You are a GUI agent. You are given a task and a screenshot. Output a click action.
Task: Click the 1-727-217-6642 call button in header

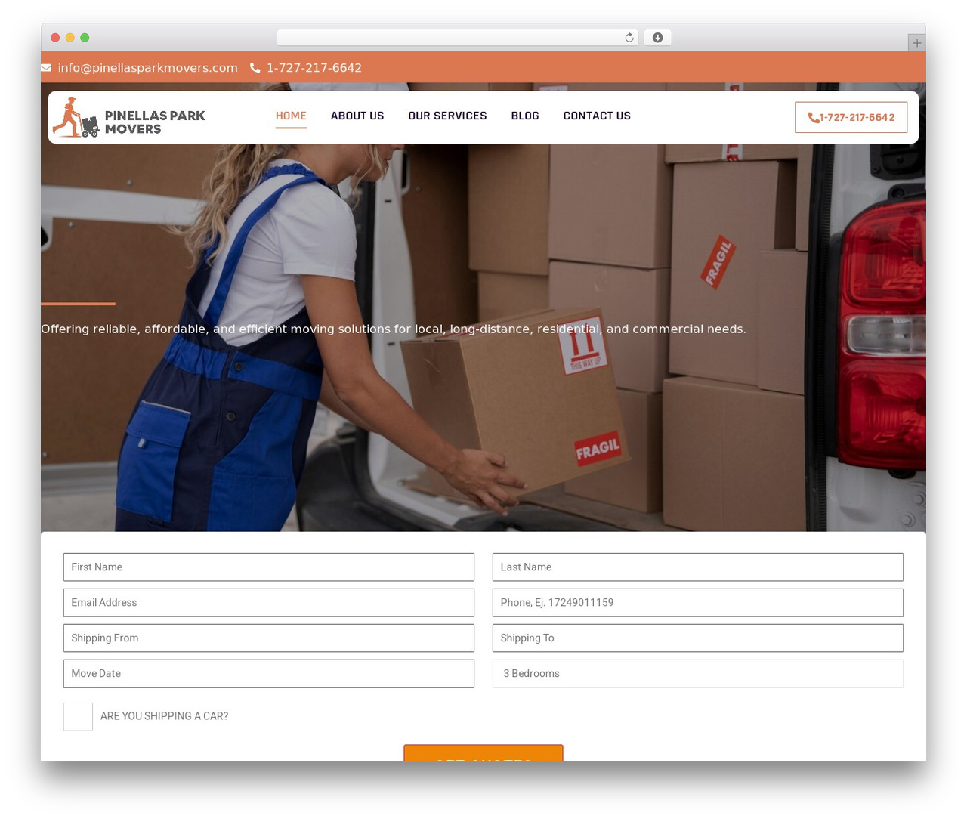pyautogui.click(x=851, y=117)
